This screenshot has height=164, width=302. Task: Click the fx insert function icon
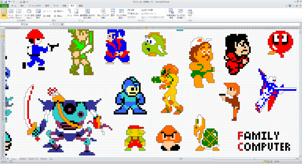pos(62,24)
